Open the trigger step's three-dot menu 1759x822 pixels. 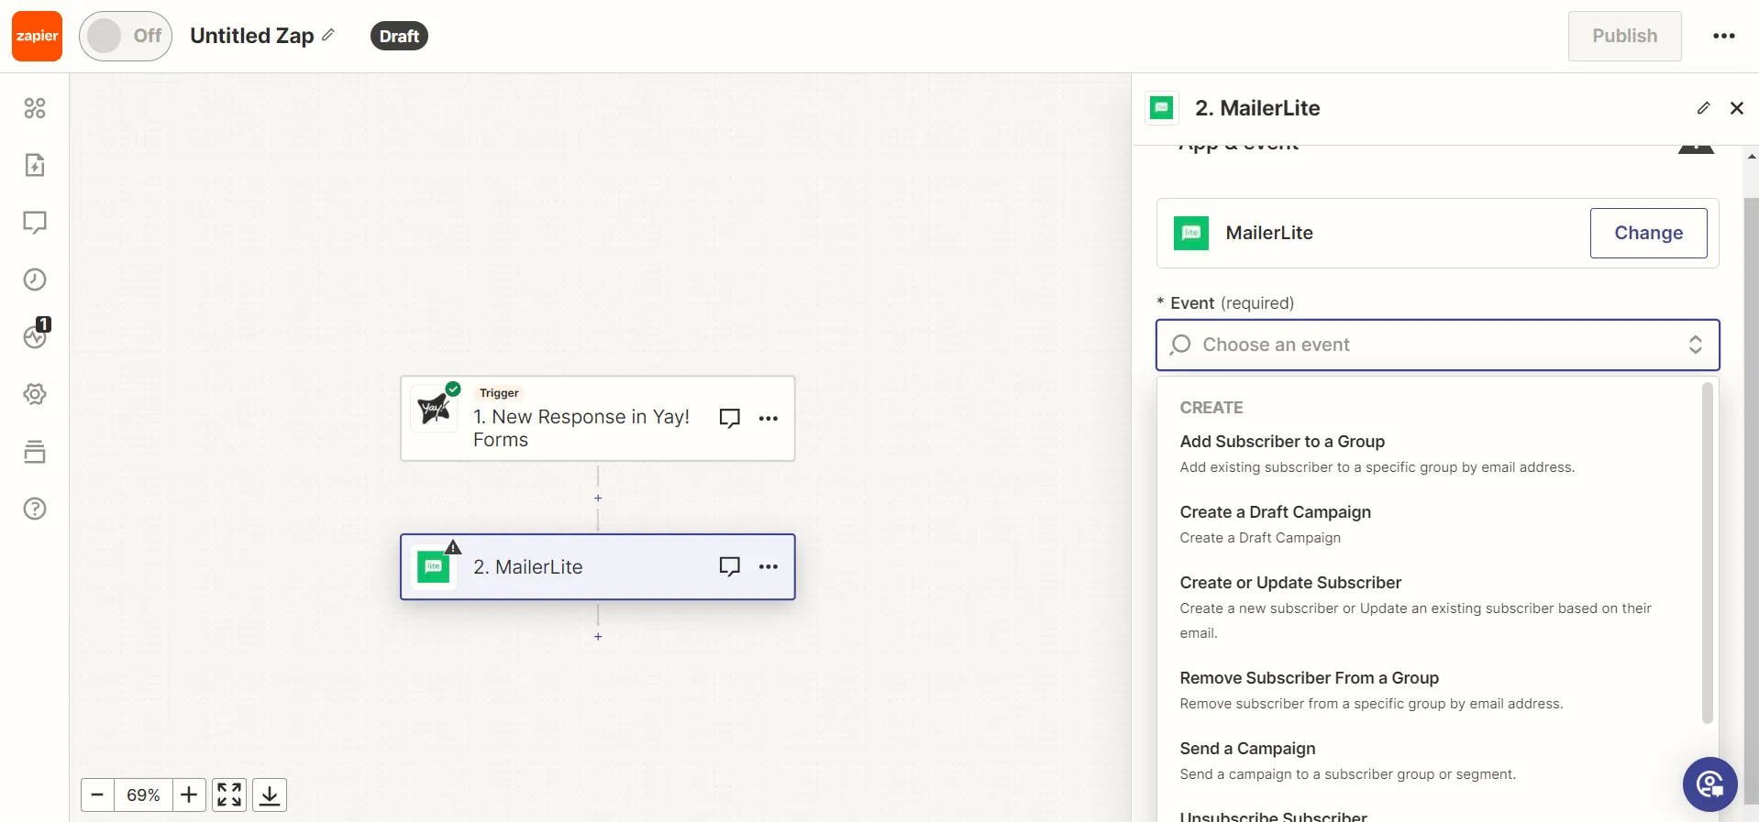click(769, 418)
